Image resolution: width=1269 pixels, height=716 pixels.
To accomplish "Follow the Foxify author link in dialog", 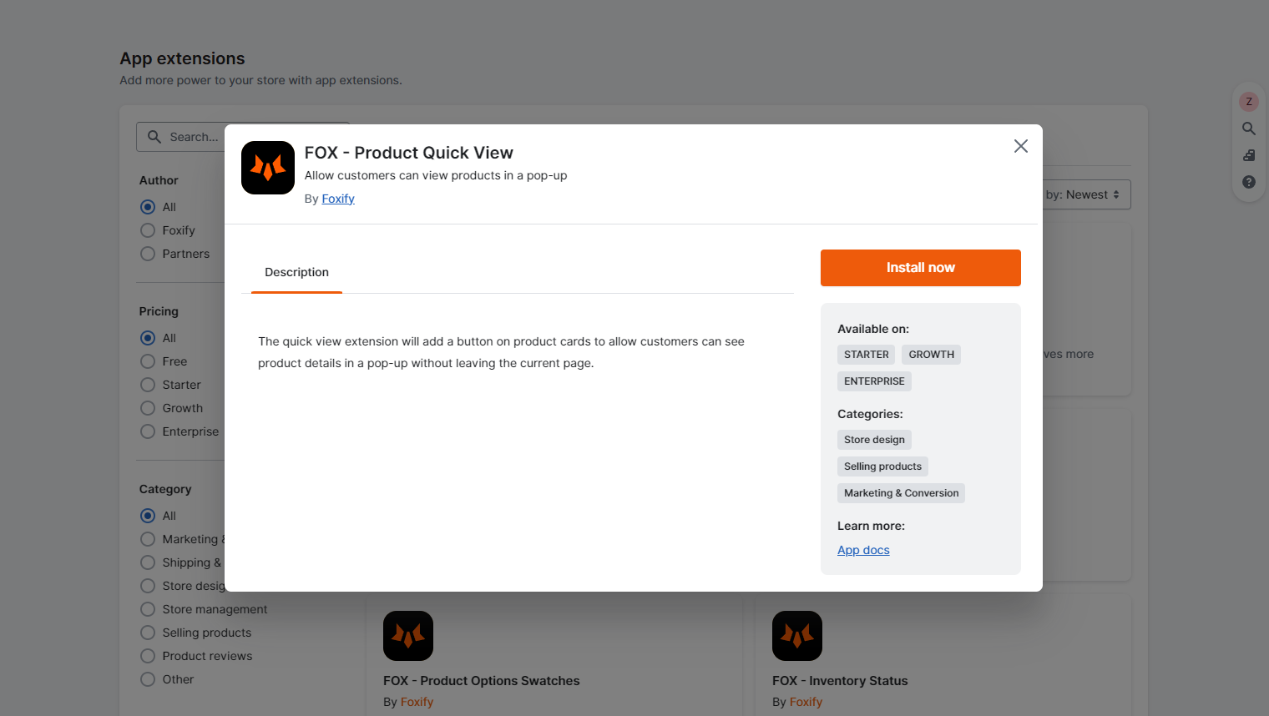I will click(x=338, y=199).
